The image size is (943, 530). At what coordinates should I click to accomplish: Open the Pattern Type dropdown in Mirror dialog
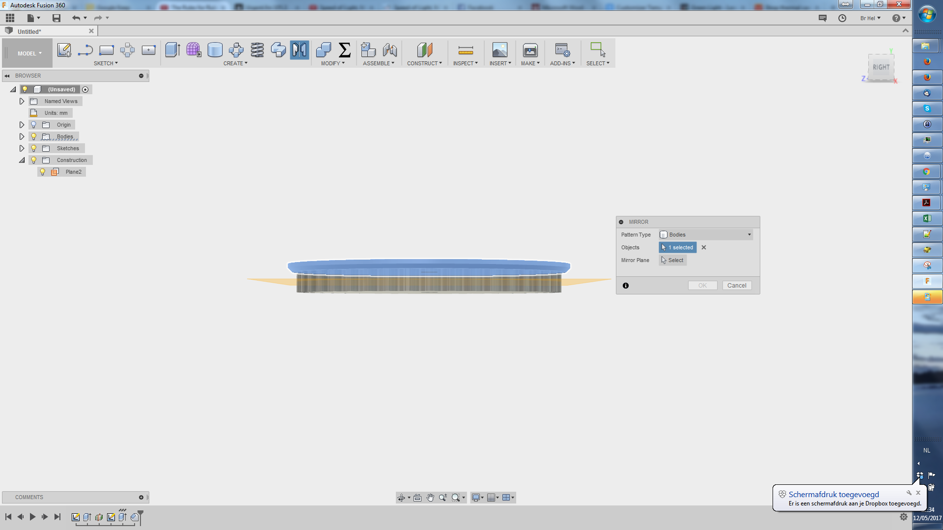(x=749, y=235)
